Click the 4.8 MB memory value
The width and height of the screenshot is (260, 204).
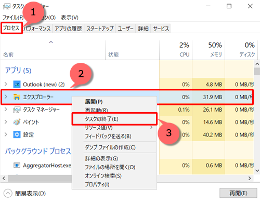point(214,85)
